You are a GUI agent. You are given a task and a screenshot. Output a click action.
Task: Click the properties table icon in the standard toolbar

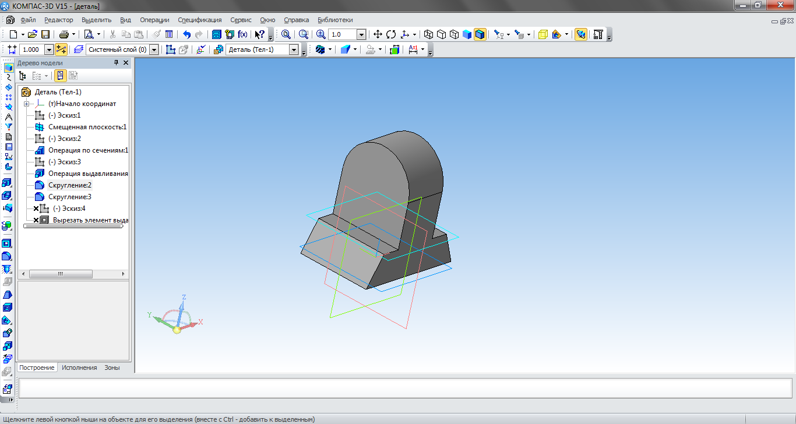click(x=169, y=34)
